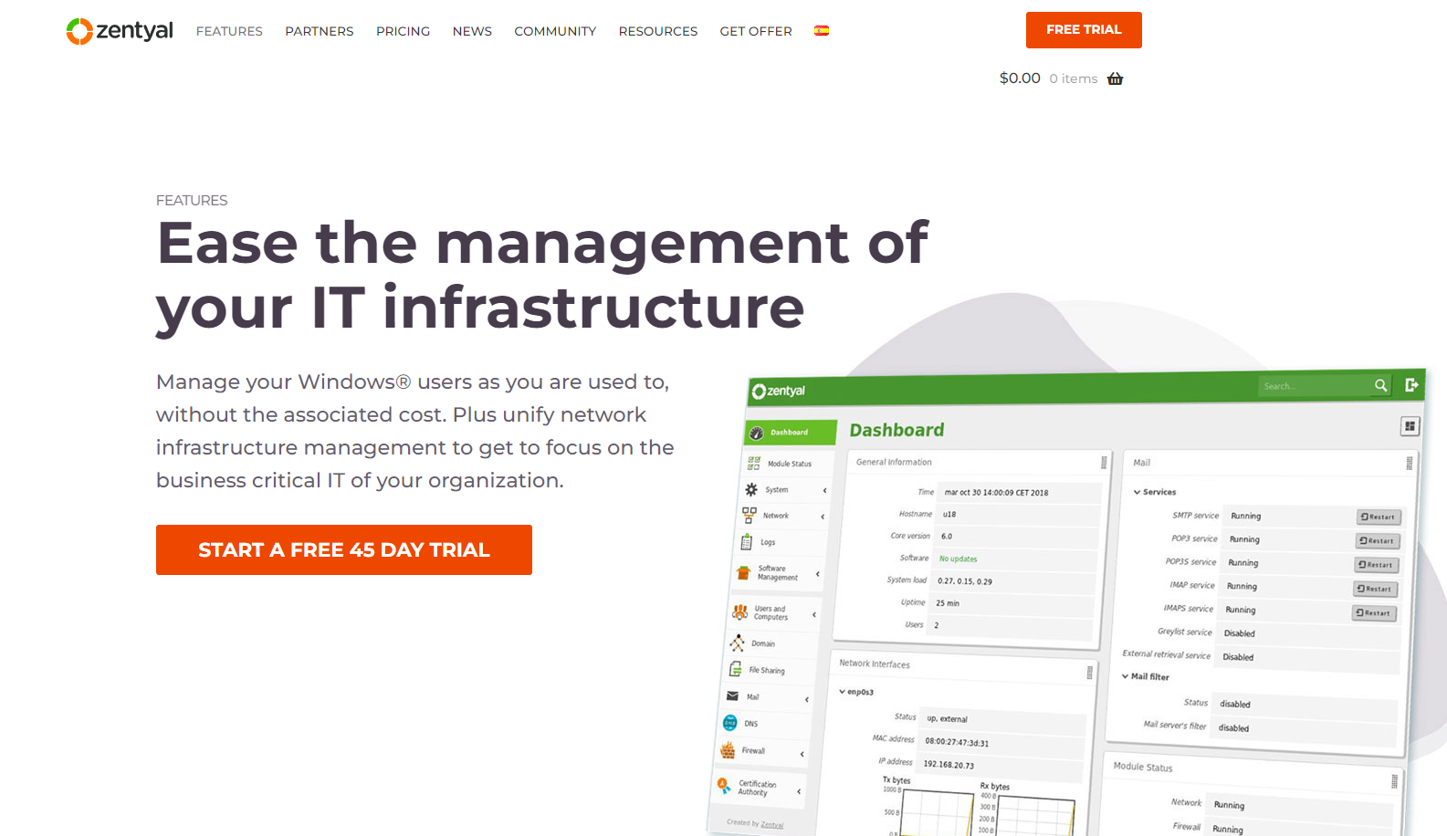1447x836 pixels.
Task: Open the RESOURCES menu item
Action: (x=658, y=31)
